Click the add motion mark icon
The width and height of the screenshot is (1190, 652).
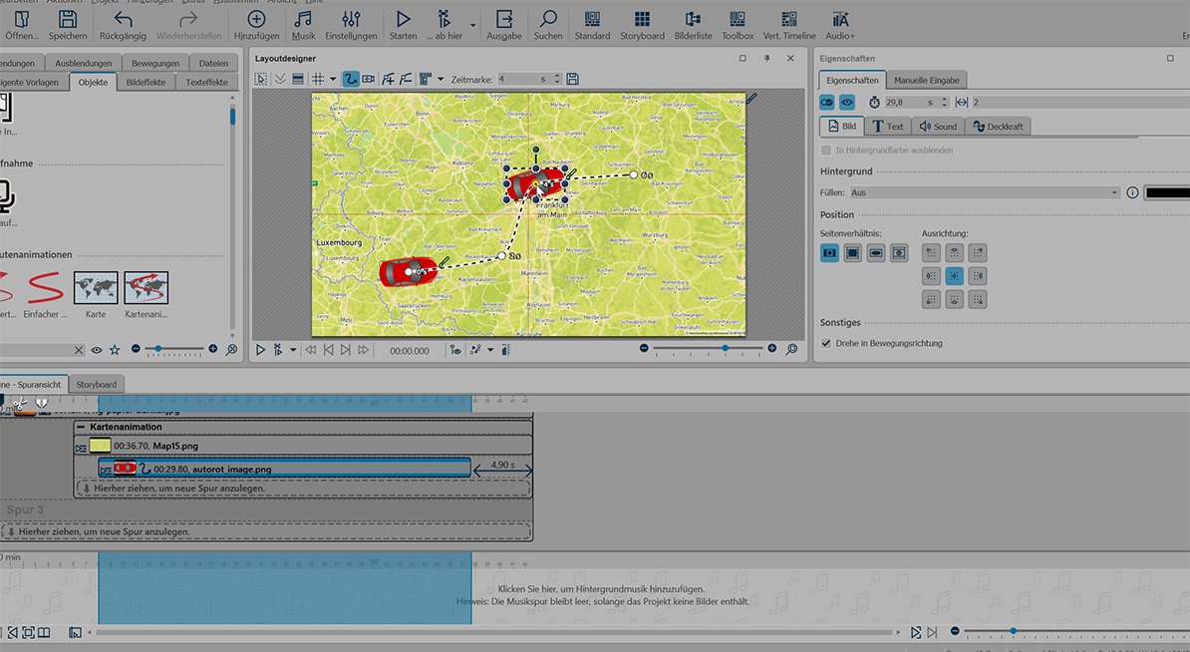pos(389,79)
